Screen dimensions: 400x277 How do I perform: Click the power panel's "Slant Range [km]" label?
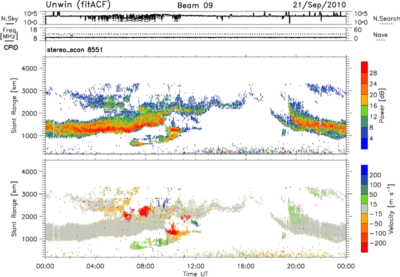[x=14, y=105]
